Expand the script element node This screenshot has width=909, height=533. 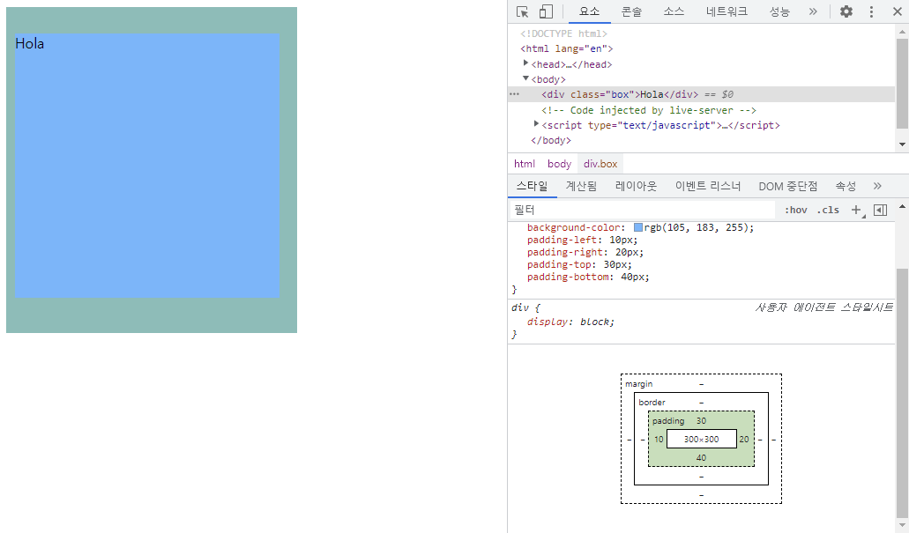point(536,124)
